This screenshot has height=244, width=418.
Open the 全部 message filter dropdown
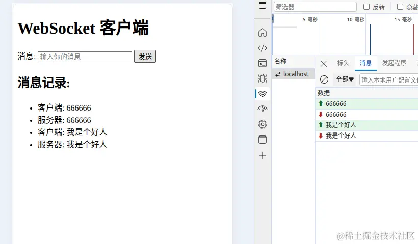(x=345, y=79)
